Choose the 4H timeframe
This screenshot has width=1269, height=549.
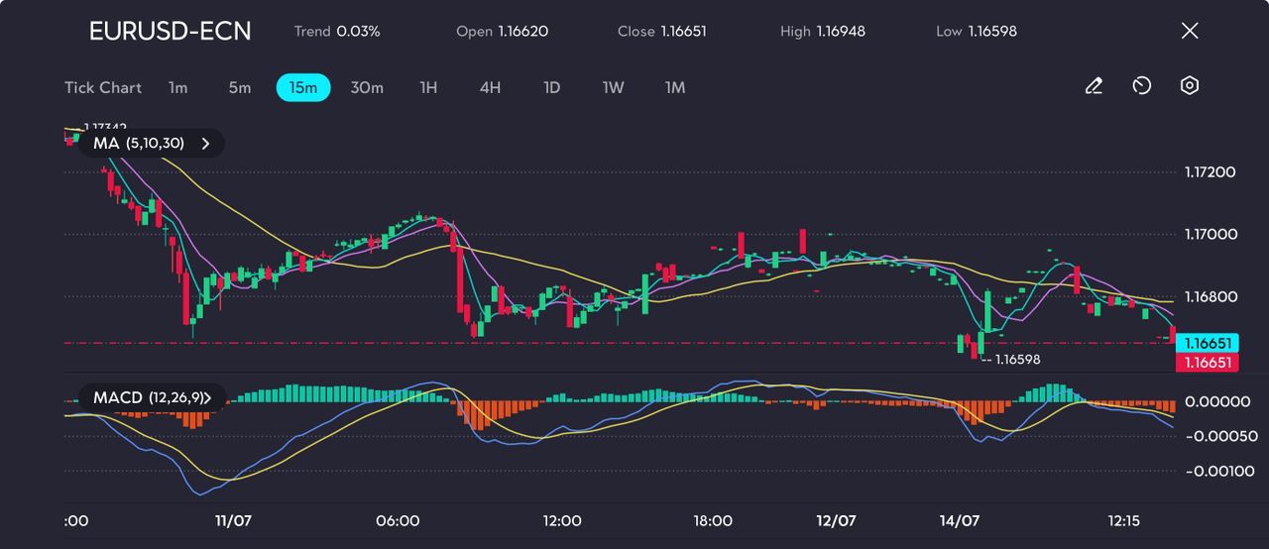point(490,87)
